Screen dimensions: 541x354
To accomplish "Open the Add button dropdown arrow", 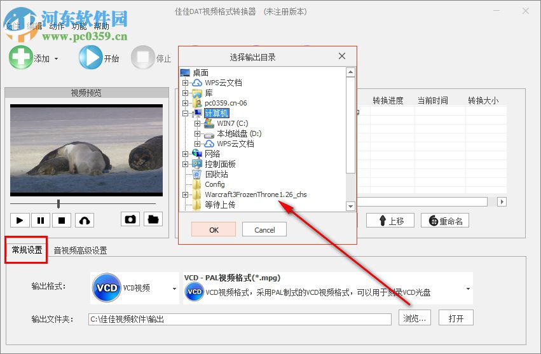I will tap(56, 58).
